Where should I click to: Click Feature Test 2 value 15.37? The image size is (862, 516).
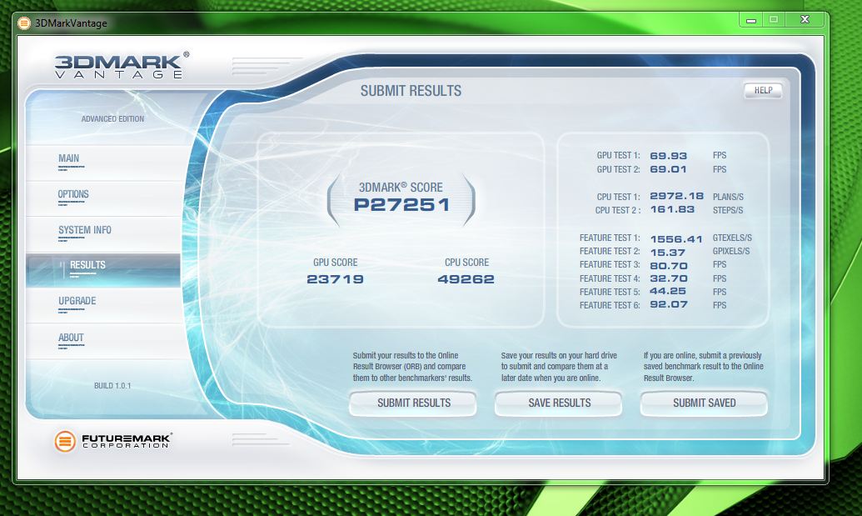point(667,253)
